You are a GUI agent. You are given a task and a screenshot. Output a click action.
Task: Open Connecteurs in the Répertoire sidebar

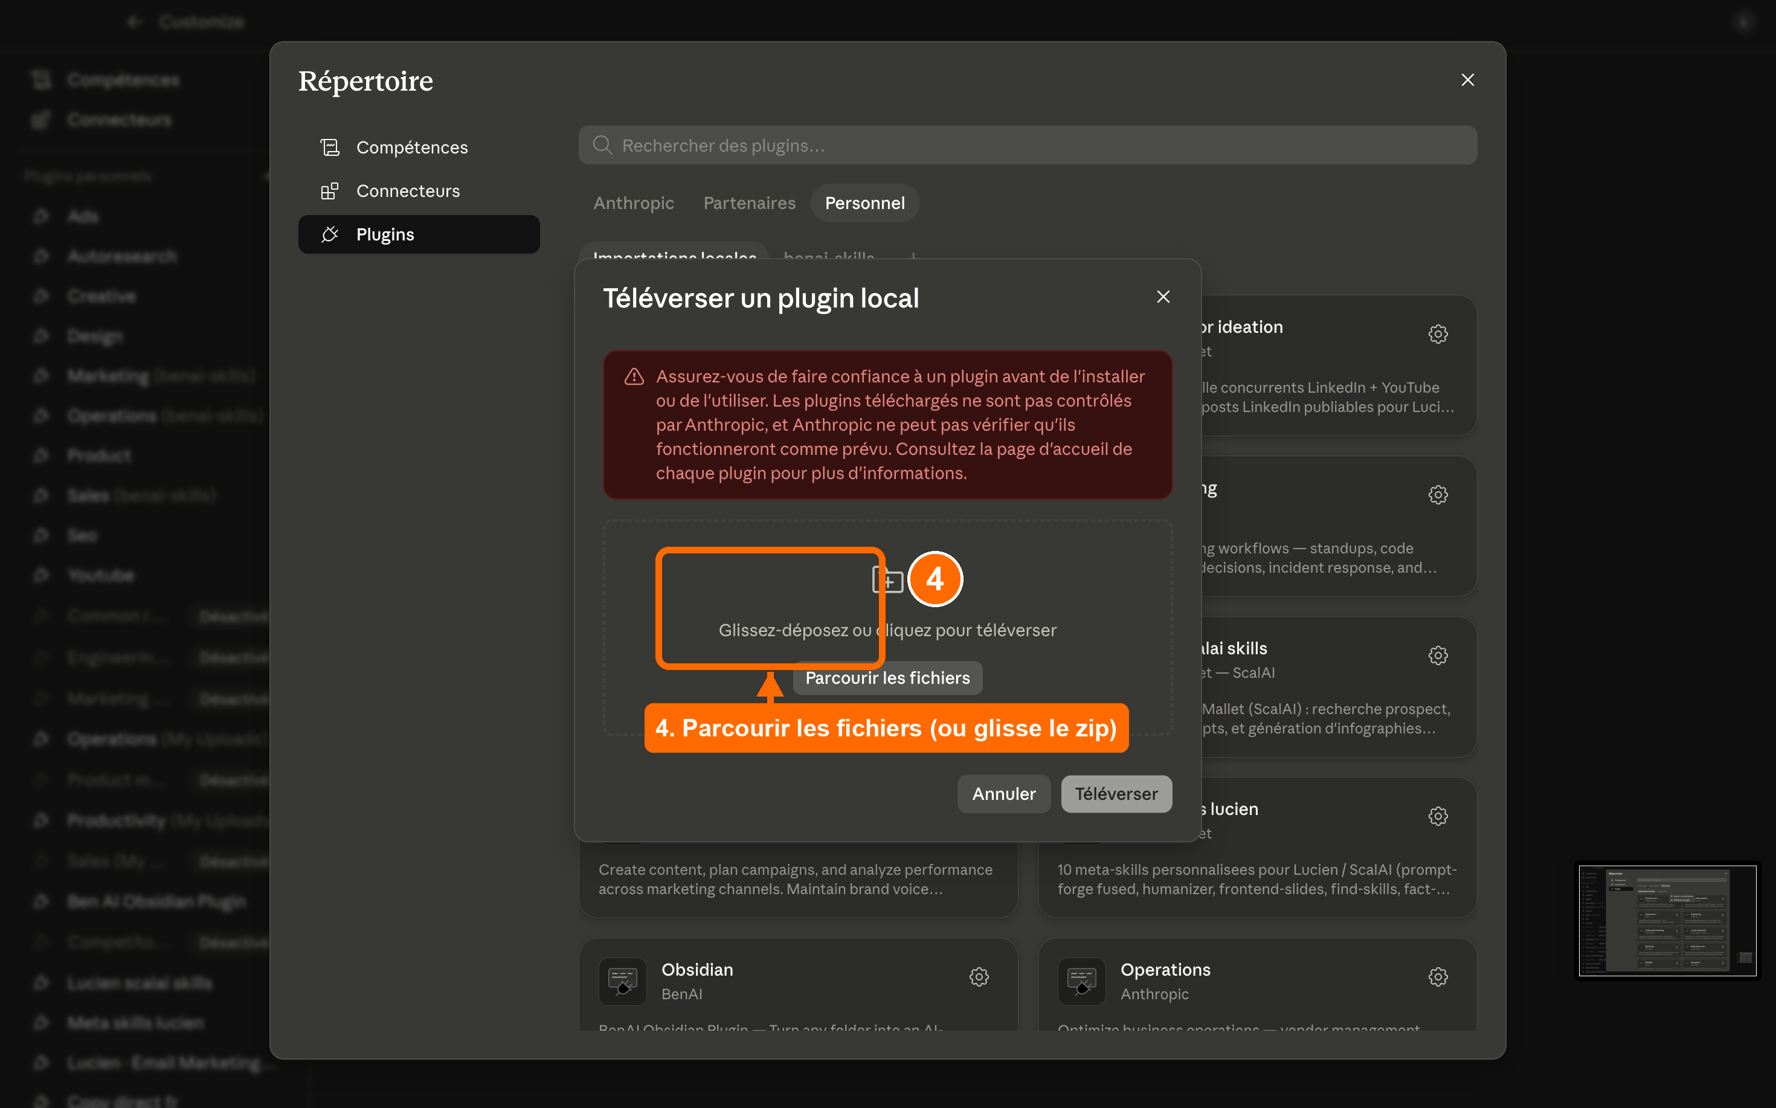(x=419, y=190)
